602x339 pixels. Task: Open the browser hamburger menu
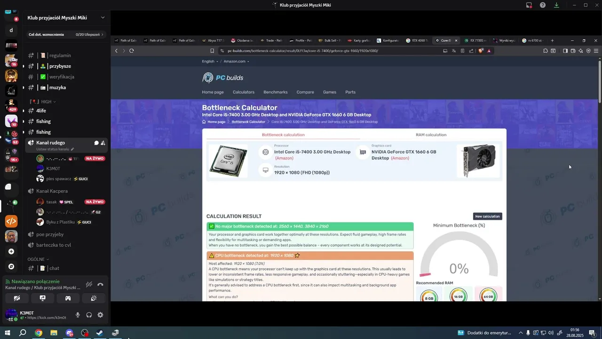596,51
